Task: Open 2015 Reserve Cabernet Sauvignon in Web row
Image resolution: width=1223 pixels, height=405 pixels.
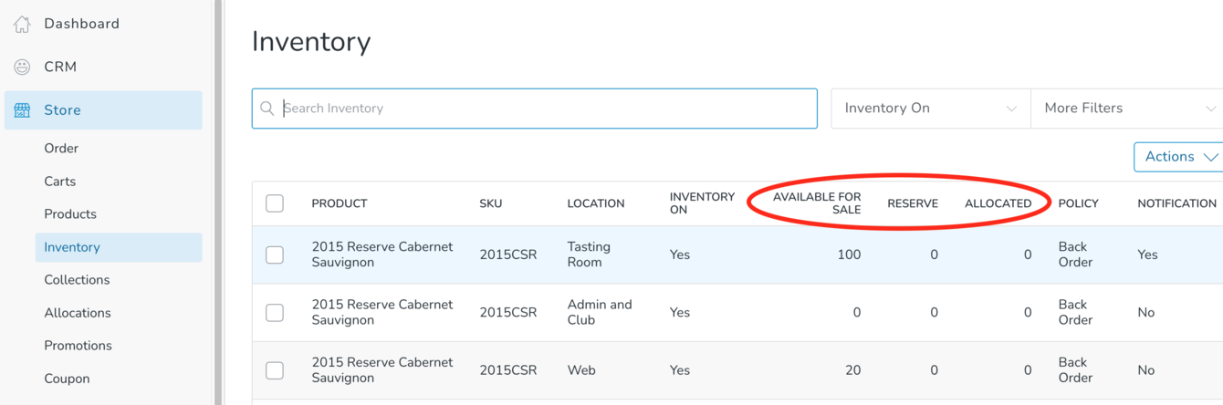Action: (x=382, y=370)
